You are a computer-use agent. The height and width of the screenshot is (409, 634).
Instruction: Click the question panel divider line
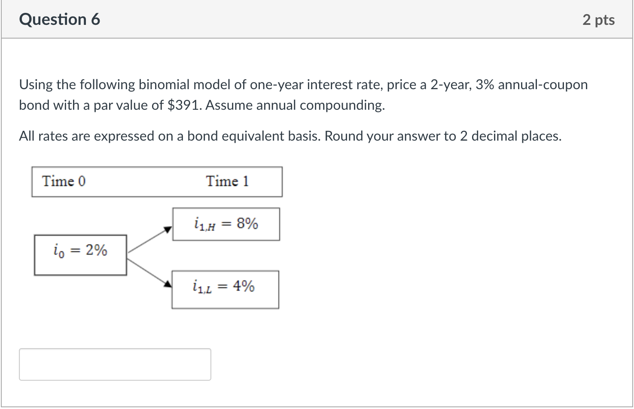pyautogui.click(x=317, y=37)
